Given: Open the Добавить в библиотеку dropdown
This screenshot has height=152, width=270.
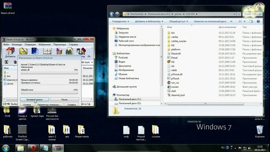Looking at the screenshot, I should pos(149,22).
